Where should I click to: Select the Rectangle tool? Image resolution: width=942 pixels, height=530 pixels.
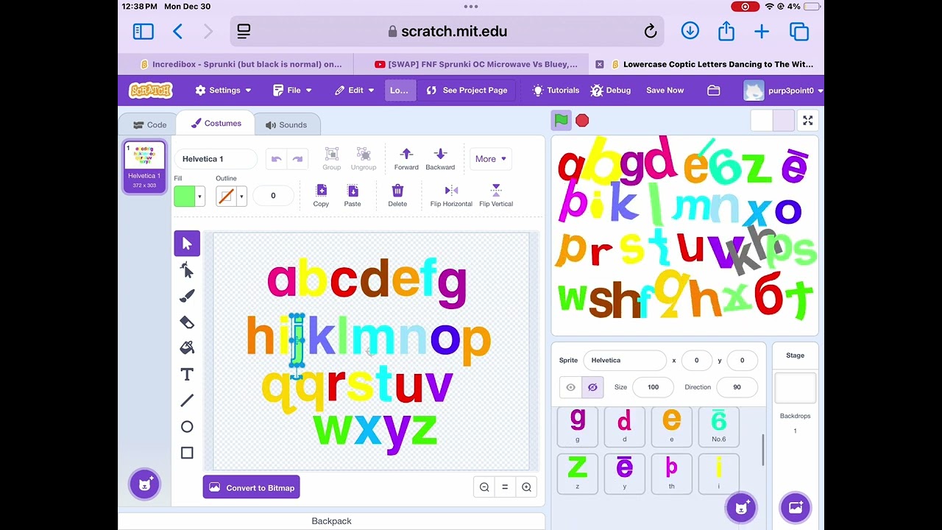pyautogui.click(x=187, y=453)
